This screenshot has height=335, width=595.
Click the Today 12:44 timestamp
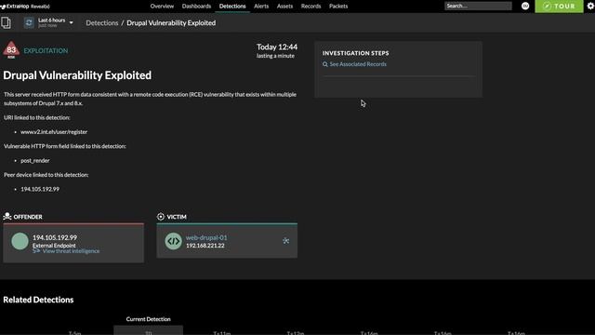(277, 47)
